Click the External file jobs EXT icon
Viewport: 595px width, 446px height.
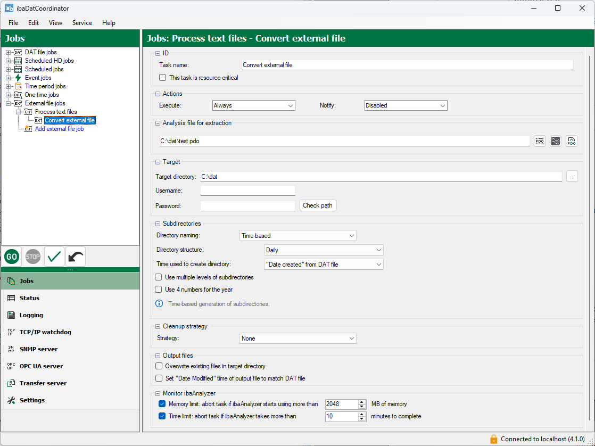point(18,103)
